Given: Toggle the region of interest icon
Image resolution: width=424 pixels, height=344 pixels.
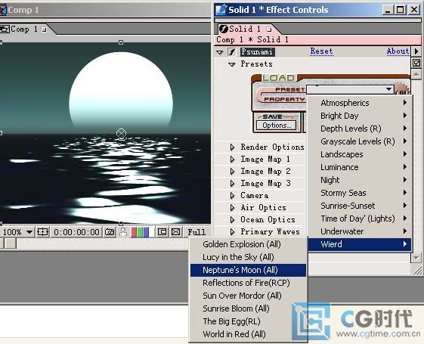Looking at the screenshot, I should 162,232.
